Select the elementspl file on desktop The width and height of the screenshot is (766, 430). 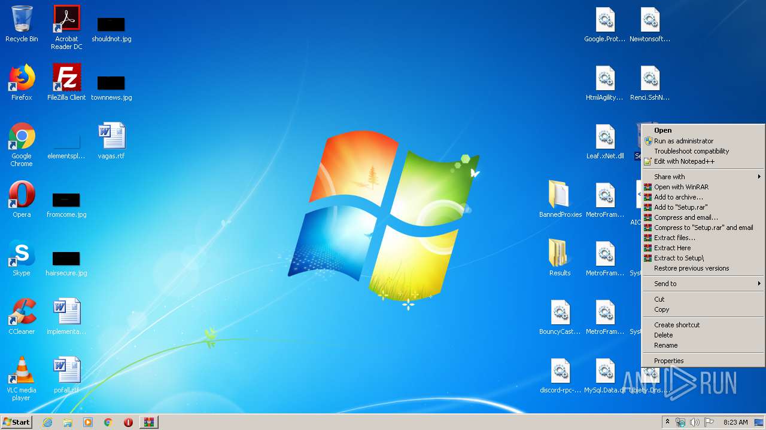click(x=66, y=146)
